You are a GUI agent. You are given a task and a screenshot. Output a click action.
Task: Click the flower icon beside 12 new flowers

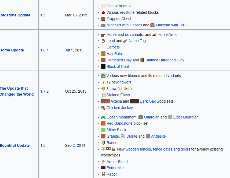pyautogui.click(x=103, y=82)
